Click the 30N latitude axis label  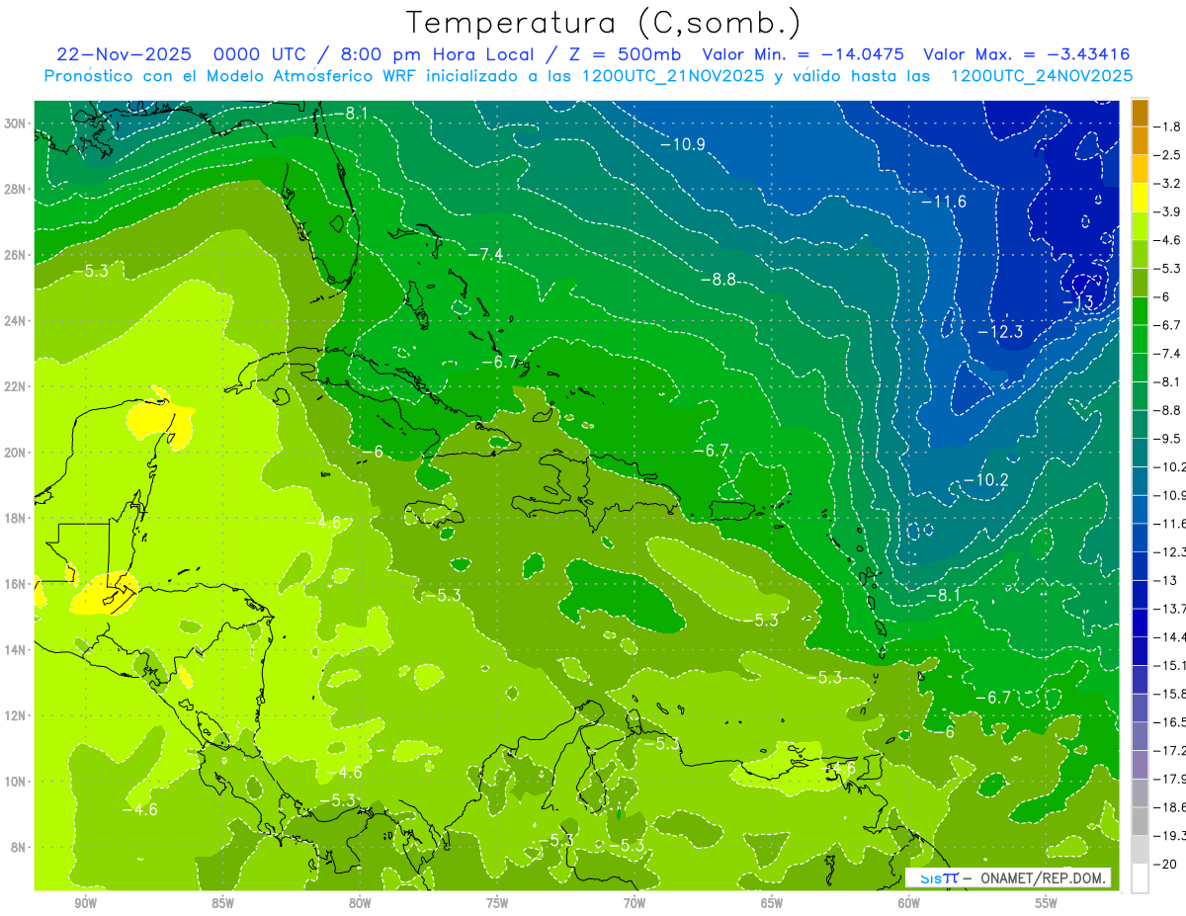tap(15, 124)
